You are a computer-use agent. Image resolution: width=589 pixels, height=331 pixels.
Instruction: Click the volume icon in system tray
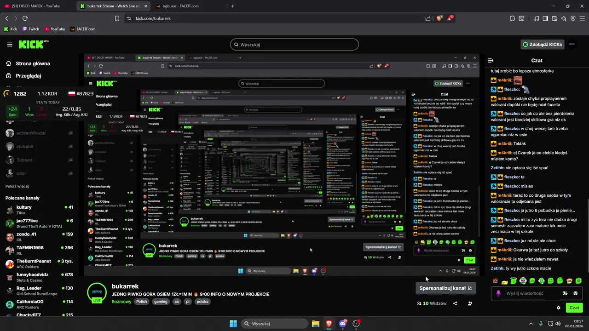click(x=558, y=324)
